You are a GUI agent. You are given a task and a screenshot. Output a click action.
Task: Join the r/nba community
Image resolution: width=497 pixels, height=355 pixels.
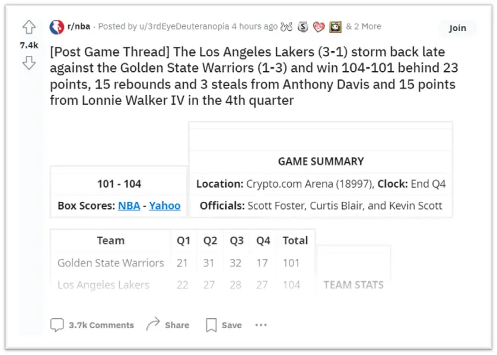457,28
